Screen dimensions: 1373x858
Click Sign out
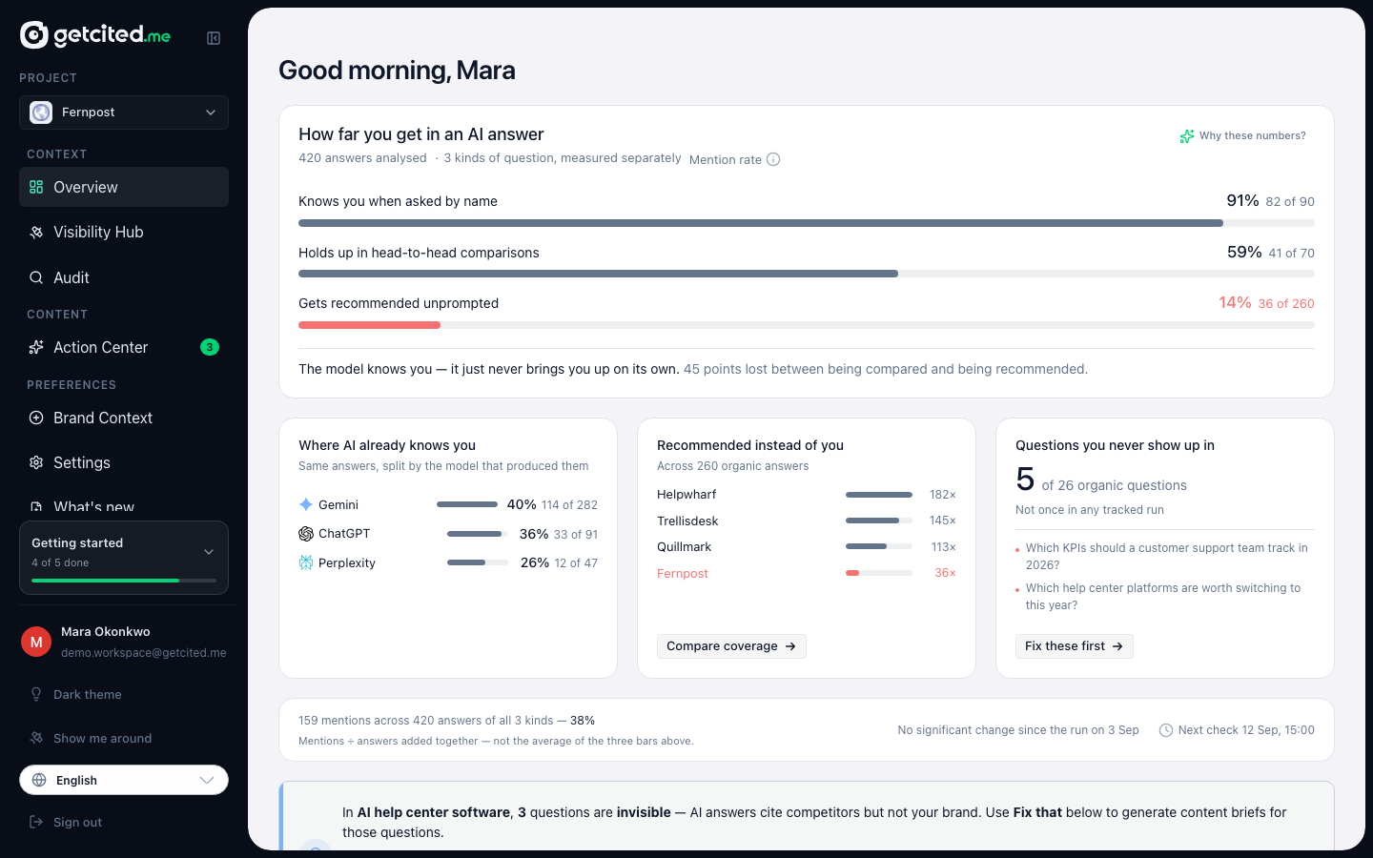124,822
